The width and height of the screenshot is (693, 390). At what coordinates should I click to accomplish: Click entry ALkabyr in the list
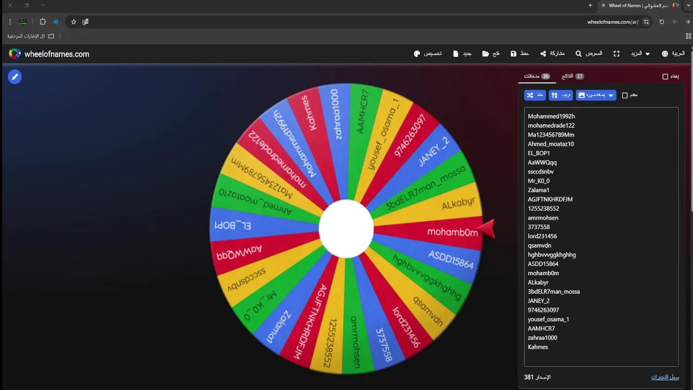538,282
